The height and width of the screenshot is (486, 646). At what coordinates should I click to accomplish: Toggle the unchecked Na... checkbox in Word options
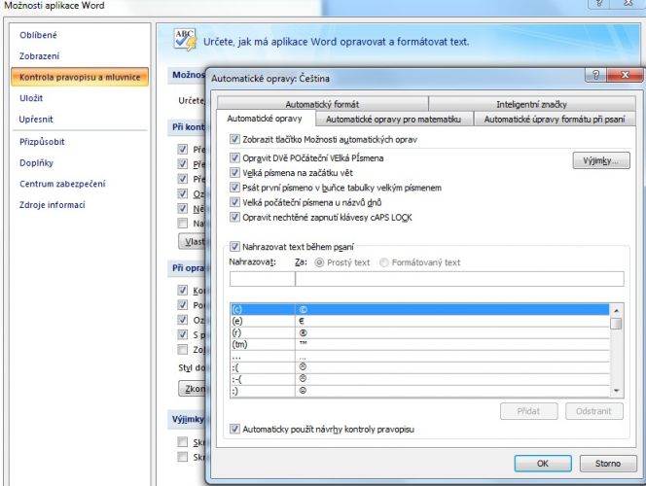tap(183, 223)
